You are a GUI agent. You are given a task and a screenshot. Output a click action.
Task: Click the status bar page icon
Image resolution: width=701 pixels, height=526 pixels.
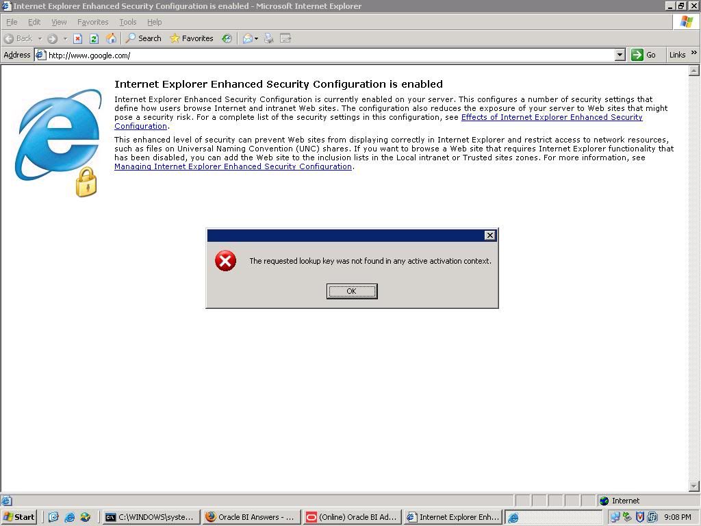(6, 501)
